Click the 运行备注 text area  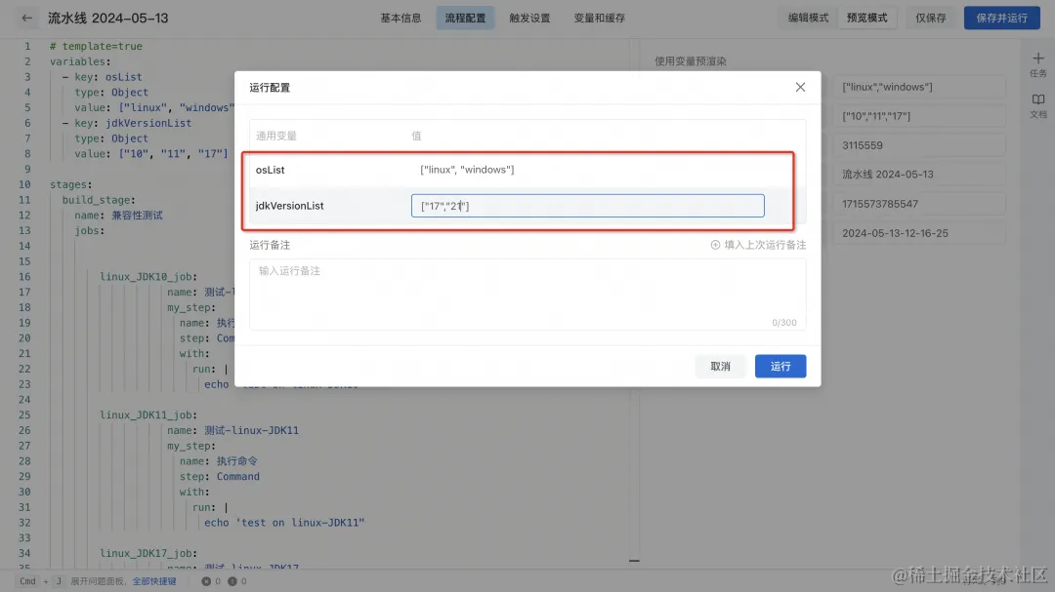click(x=527, y=295)
